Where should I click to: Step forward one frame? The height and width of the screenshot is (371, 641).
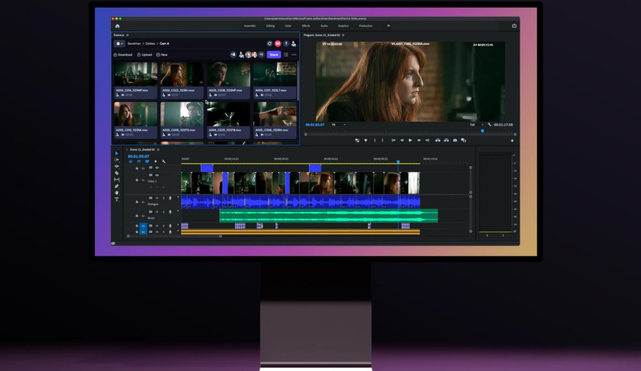419,140
